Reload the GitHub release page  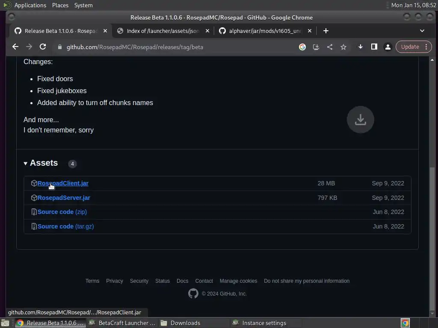43,47
